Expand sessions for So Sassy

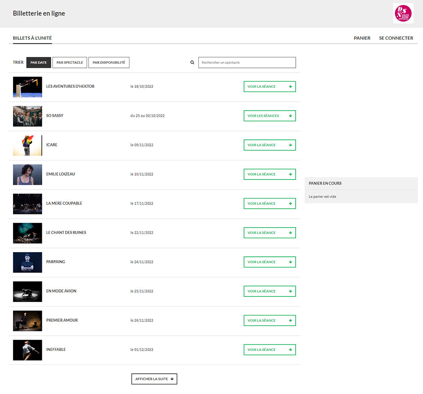point(269,116)
